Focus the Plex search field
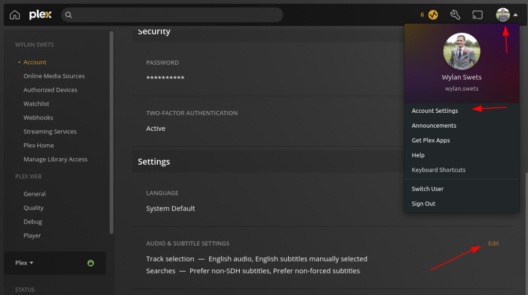The width and height of the screenshot is (528, 295). (x=172, y=15)
